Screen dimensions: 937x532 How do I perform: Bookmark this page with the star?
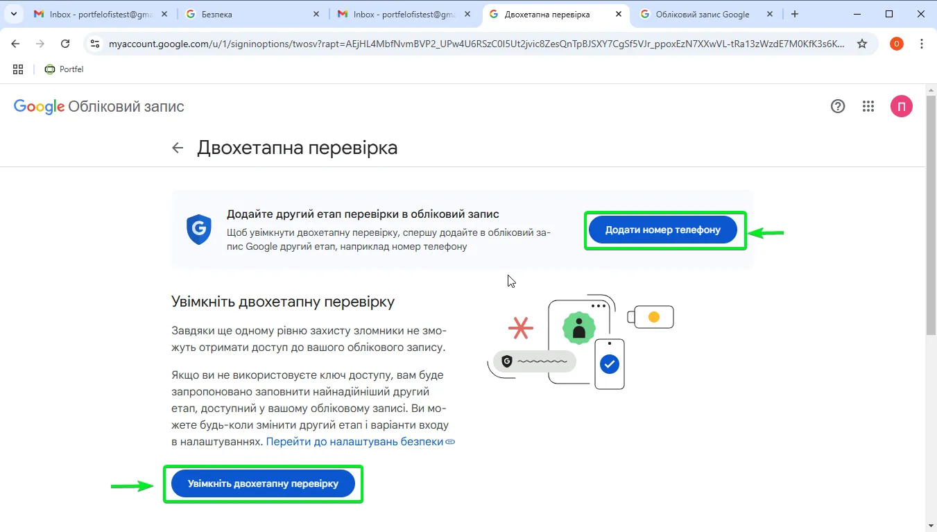862,44
